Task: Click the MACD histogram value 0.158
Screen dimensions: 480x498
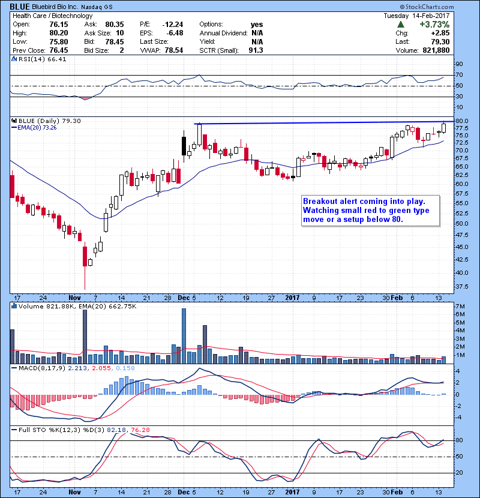Action: [x=125, y=368]
